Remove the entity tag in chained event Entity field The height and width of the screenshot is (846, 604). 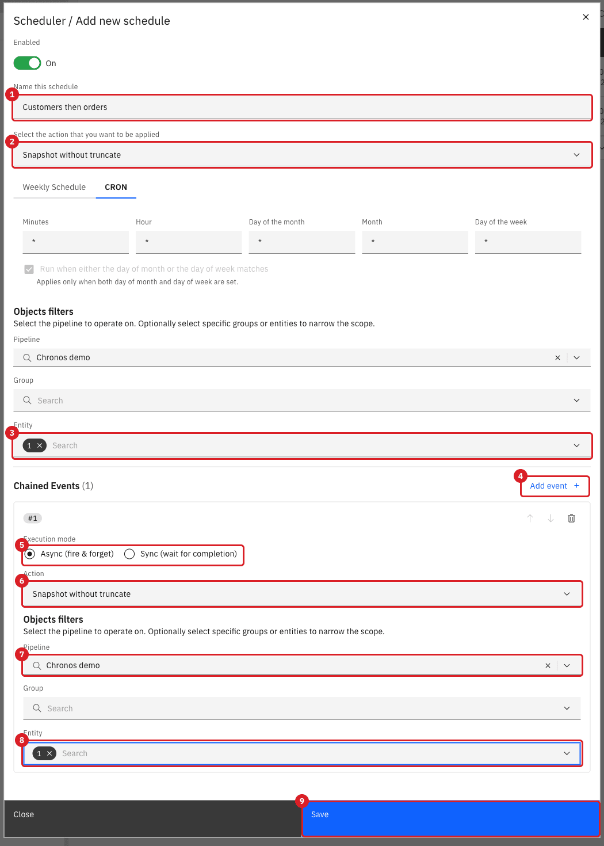tap(49, 753)
